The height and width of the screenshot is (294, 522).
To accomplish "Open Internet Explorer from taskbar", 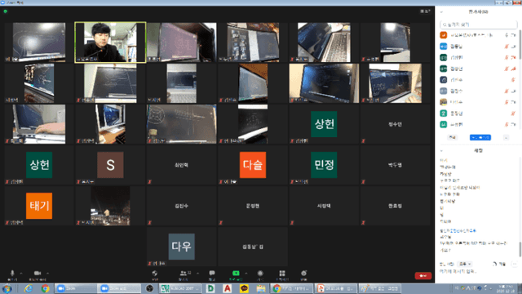I will pyautogui.click(x=29, y=288).
